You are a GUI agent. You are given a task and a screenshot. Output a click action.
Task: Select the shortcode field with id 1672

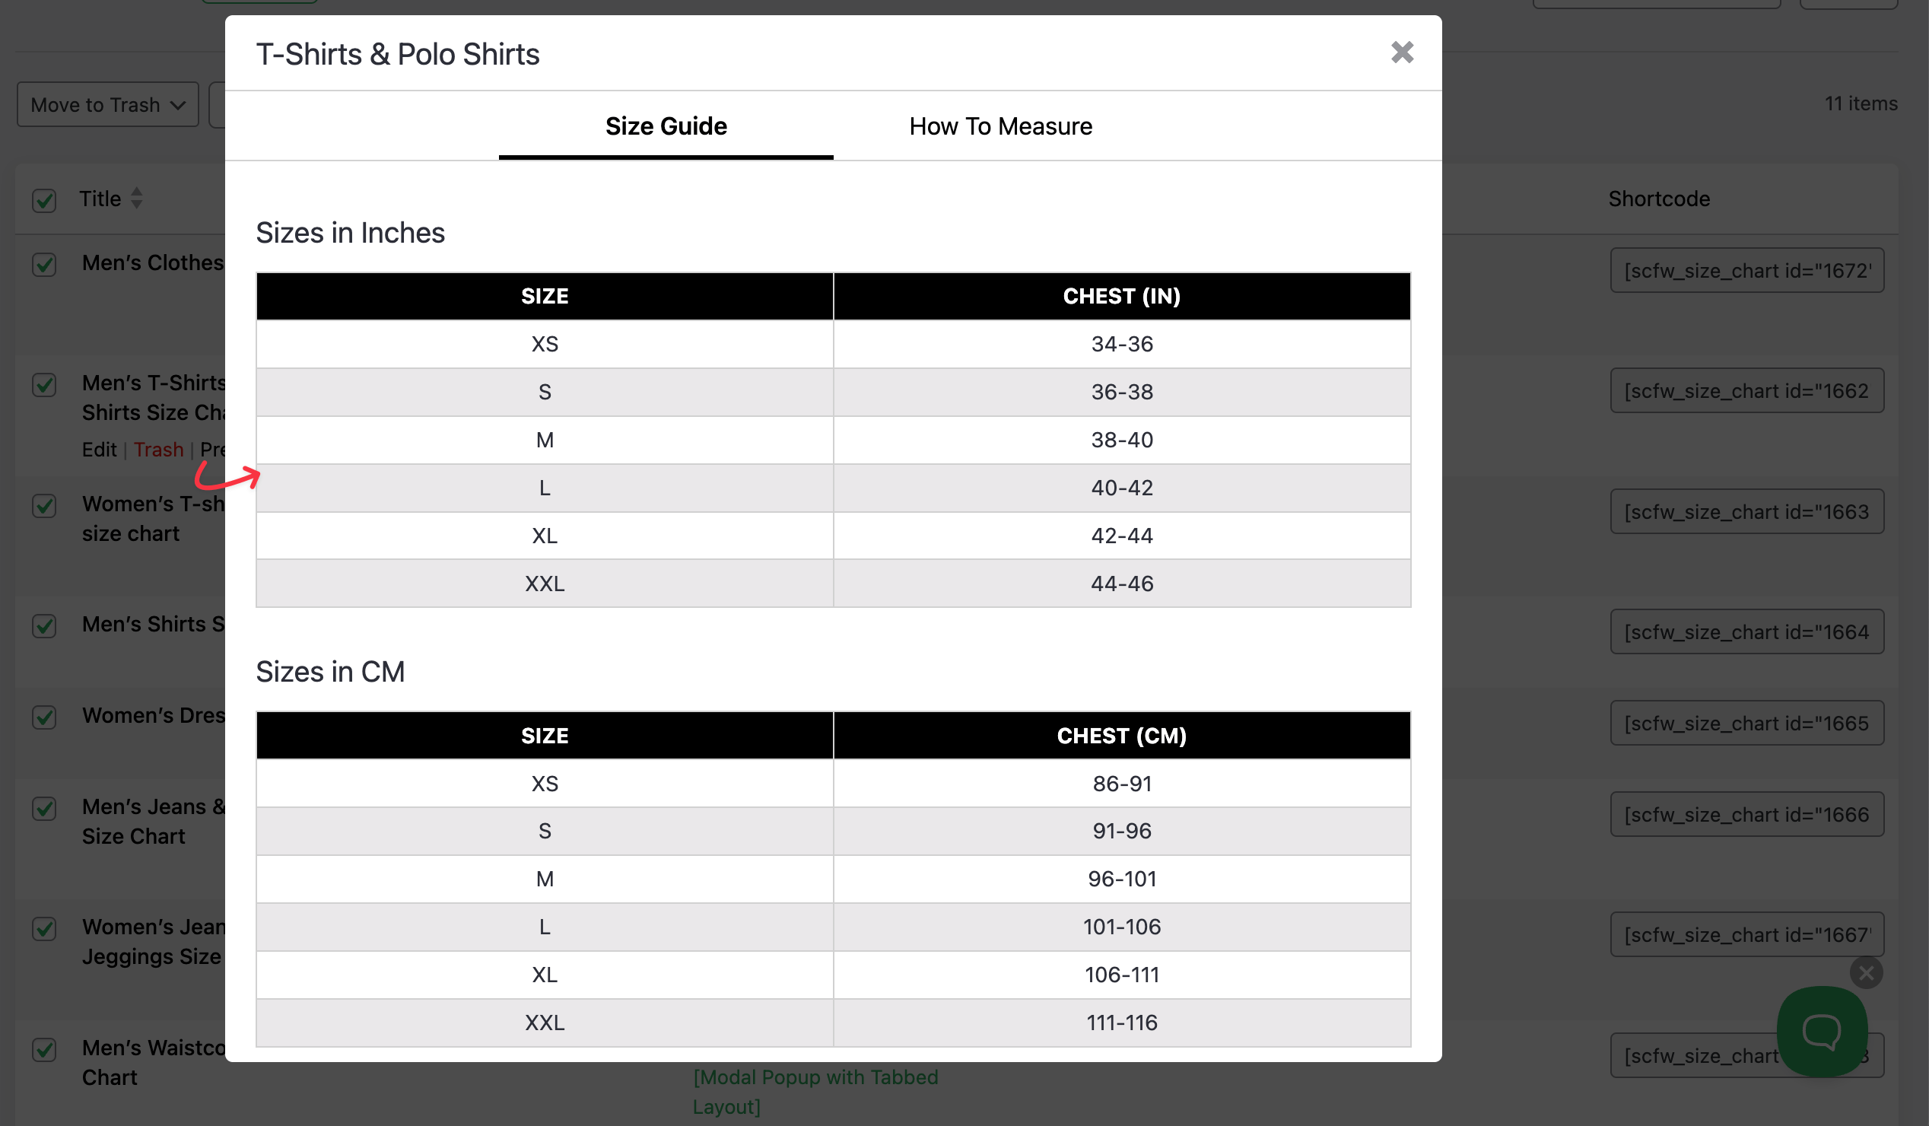pyautogui.click(x=1747, y=270)
